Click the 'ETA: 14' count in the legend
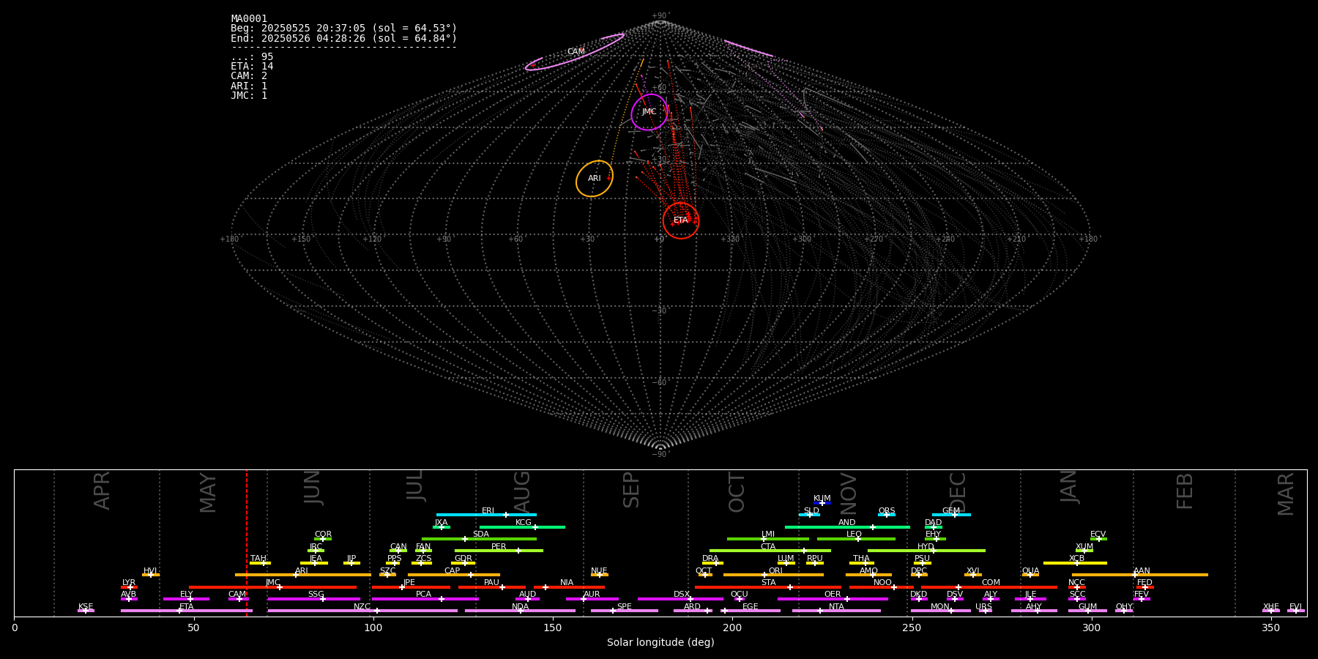Screen dimensions: 1318x659 [x=252, y=67]
